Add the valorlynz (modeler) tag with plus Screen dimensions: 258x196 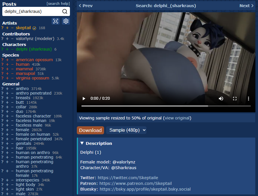7,39
